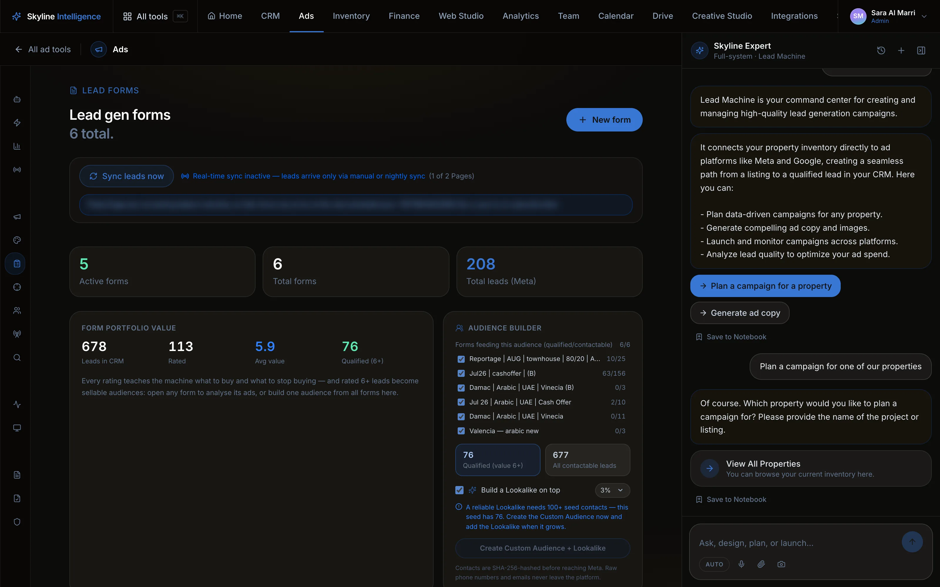
Task: Go back to All ad tools
Action: pos(43,49)
